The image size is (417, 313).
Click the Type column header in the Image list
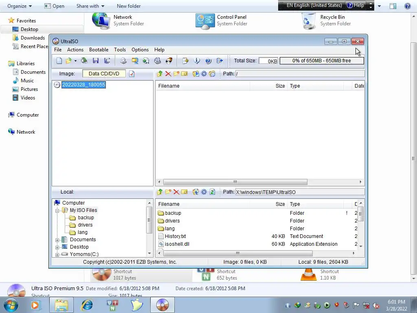pos(316,86)
